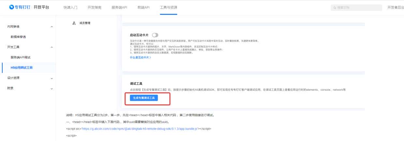The width and height of the screenshot is (404, 141).
Task: Click the 调试工具 heading
Action: click(x=136, y=84)
